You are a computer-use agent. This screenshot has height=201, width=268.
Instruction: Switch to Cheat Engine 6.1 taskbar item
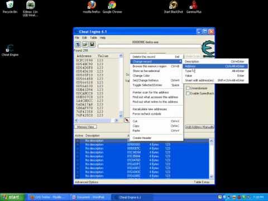pos(132,197)
